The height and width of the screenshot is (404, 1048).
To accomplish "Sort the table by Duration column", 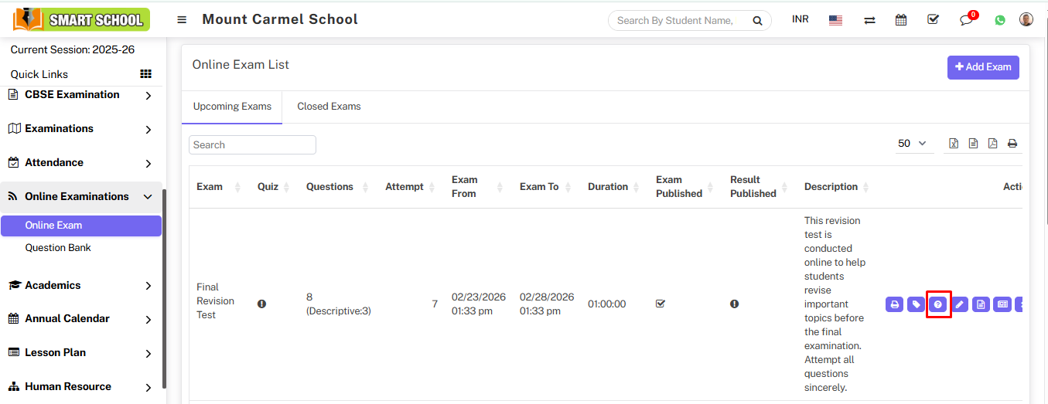I will tap(608, 187).
